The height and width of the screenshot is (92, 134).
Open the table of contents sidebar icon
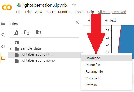coord(3,23)
